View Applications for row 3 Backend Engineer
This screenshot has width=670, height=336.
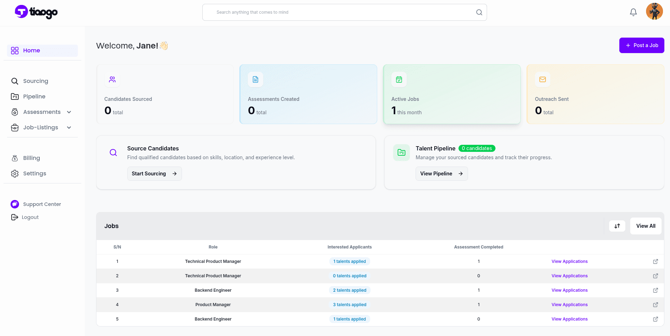pos(569,290)
